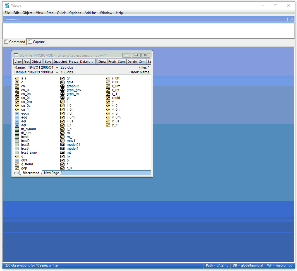Screen dimensions: 297x271
Task: Select the gdp series icon
Action: point(17,168)
